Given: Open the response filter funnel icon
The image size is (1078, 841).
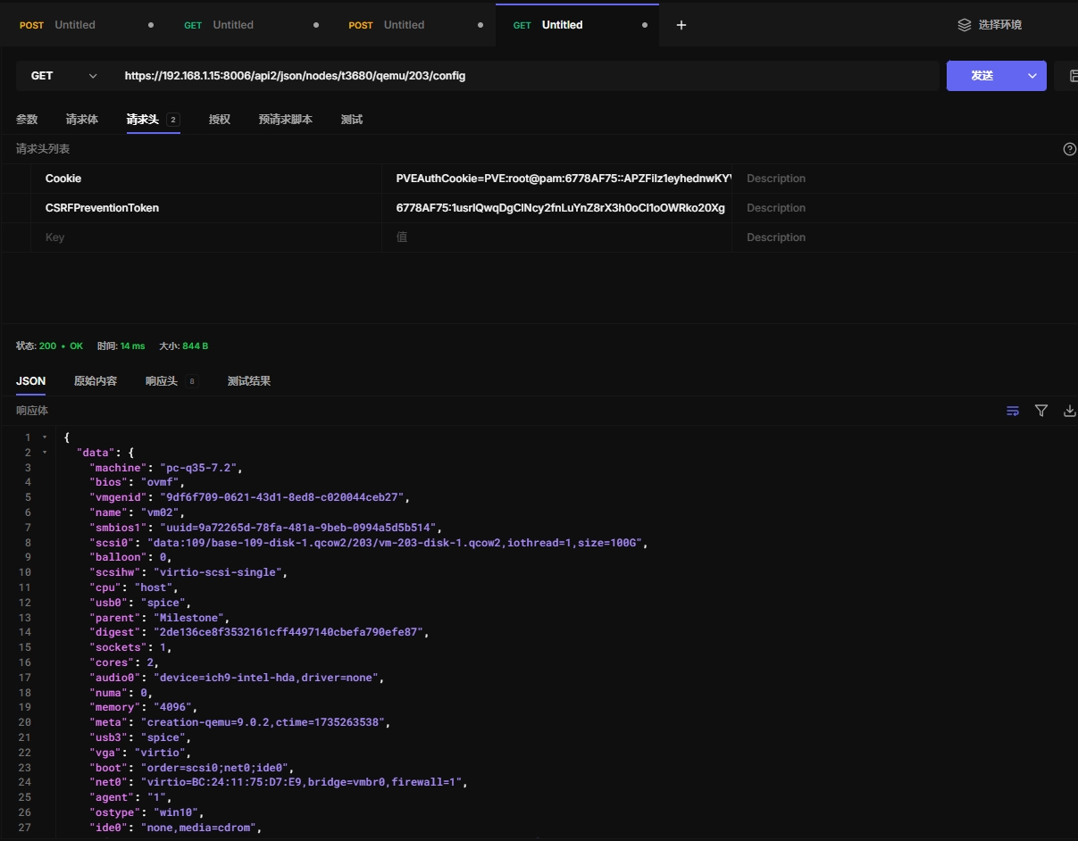Looking at the screenshot, I should pyautogui.click(x=1041, y=411).
